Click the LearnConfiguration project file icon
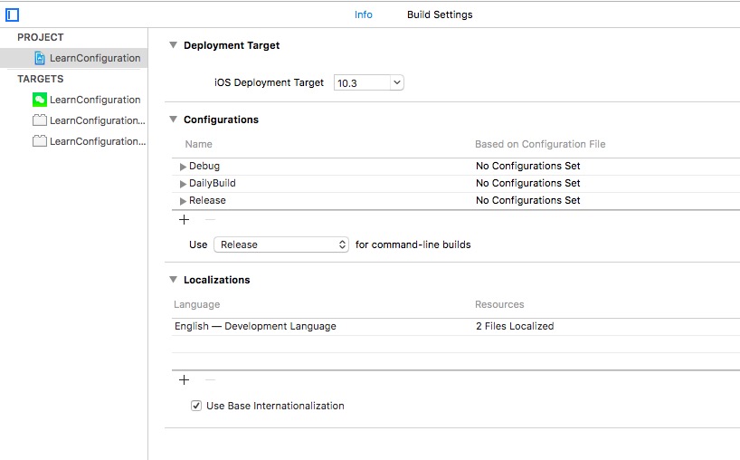 coord(40,58)
